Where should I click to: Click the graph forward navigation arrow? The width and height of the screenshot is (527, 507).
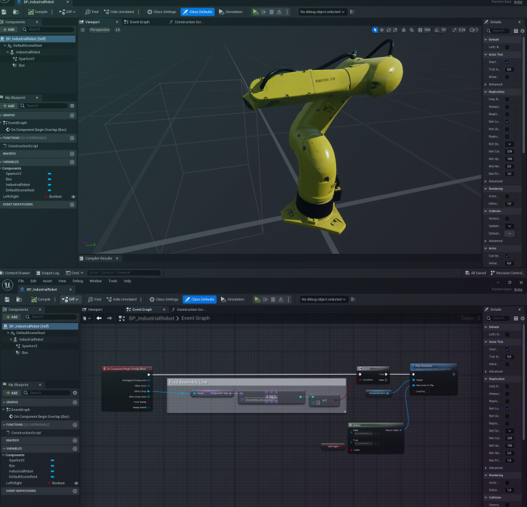coord(110,318)
